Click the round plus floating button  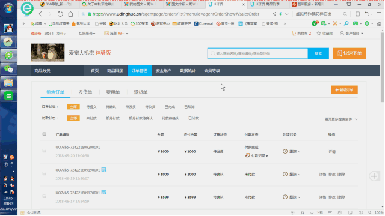point(374,176)
